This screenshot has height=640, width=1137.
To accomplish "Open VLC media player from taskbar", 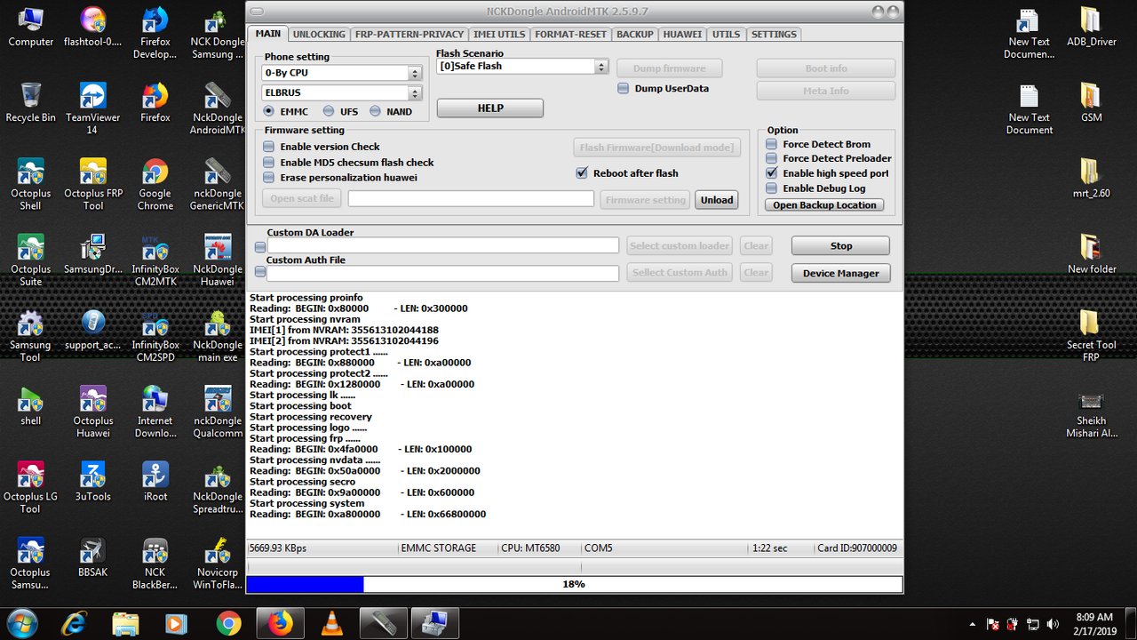I will pyautogui.click(x=333, y=623).
